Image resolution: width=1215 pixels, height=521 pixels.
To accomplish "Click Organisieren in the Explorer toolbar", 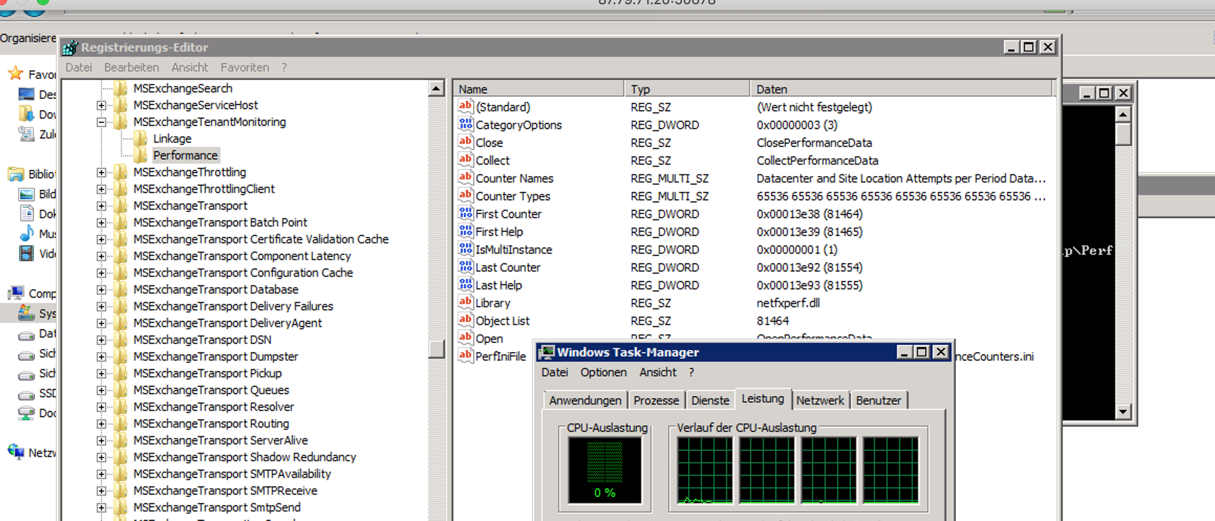I will click(28, 38).
